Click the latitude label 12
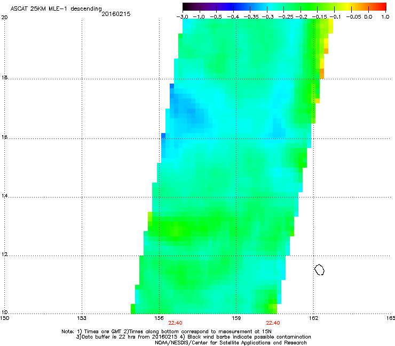The width and height of the screenshot is (395, 346). click(4, 254)
